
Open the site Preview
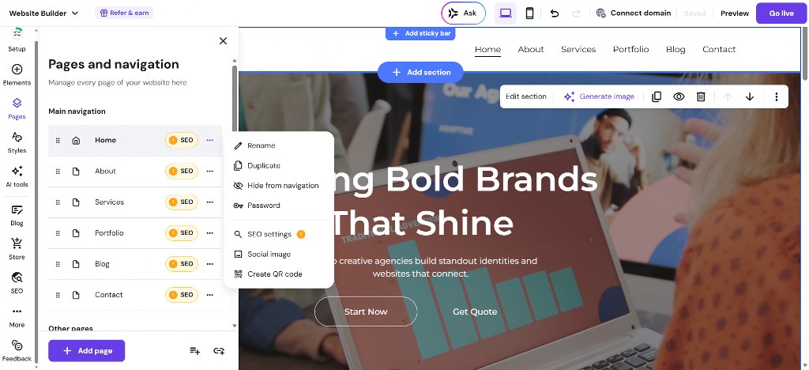[x=734, y=13]
